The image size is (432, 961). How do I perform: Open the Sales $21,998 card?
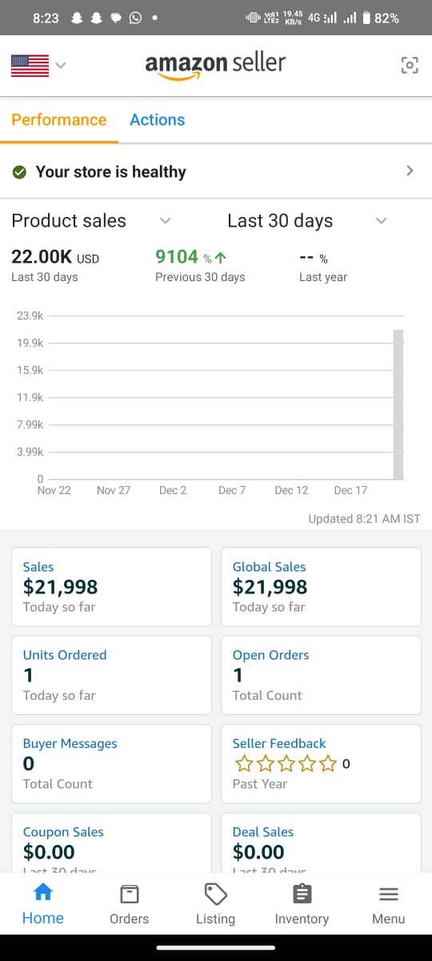pos(111,587)
